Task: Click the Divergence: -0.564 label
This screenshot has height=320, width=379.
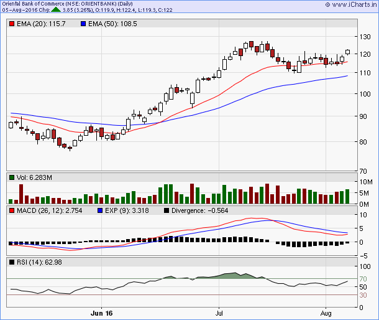Action: point(200,210)
